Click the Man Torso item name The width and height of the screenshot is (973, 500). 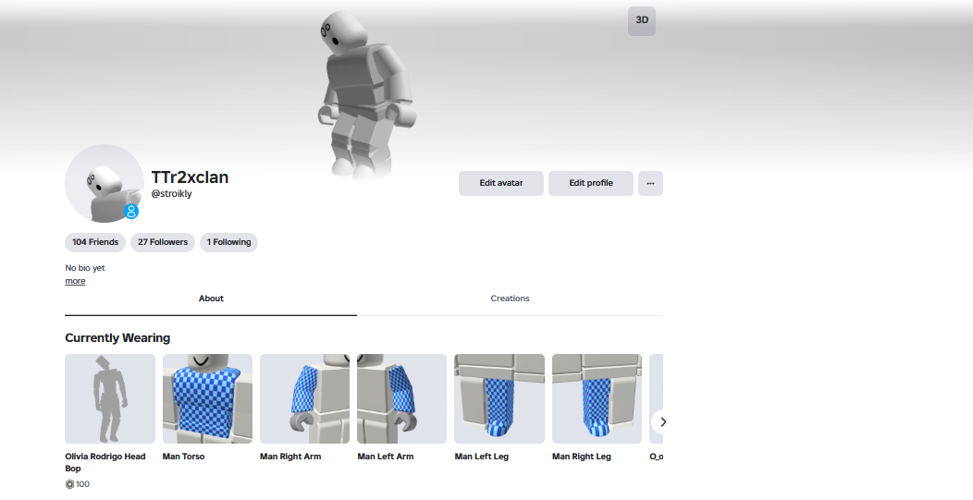click(x=184, y=457)
